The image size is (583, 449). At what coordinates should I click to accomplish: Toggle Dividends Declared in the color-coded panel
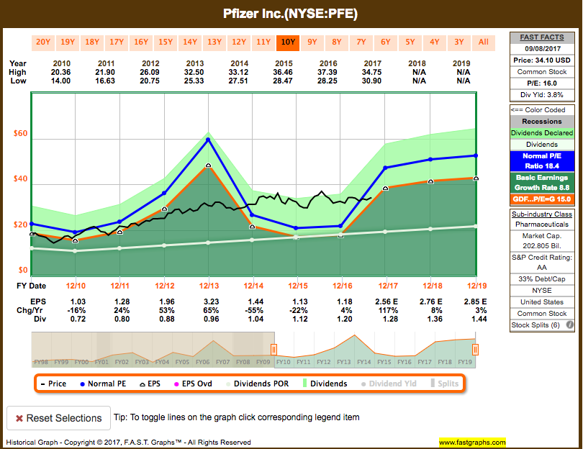[542, 132]
